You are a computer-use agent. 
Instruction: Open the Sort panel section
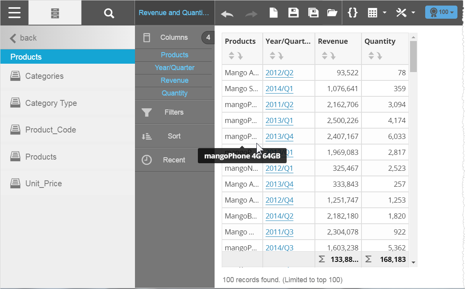pos(174,136)
